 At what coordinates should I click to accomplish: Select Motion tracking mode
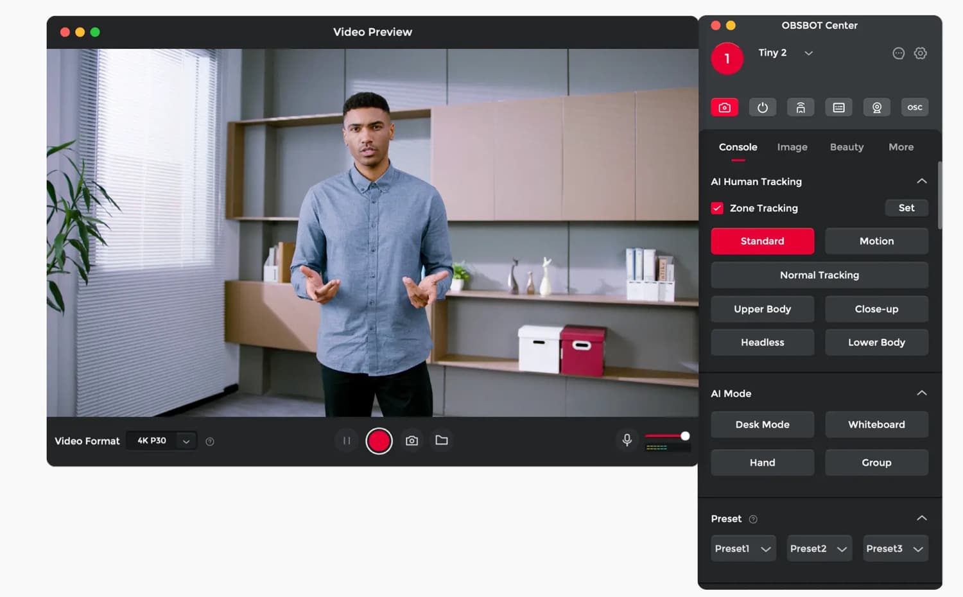(877, 241)
